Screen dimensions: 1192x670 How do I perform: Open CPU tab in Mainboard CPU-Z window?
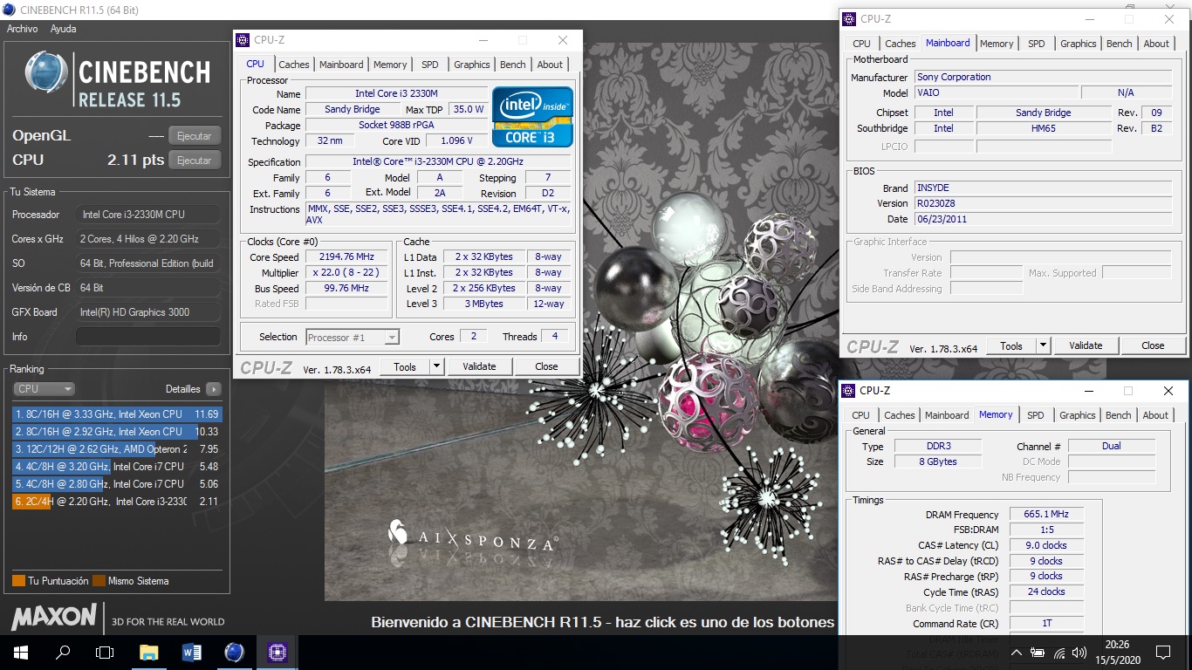click(861, 44)
